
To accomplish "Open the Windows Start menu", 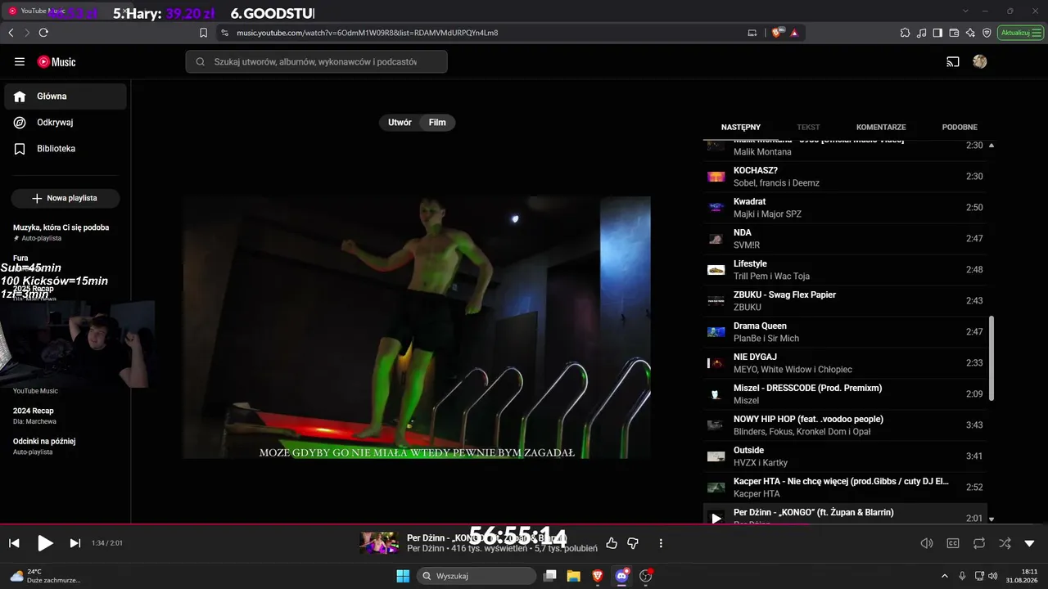I will point(403,576).
